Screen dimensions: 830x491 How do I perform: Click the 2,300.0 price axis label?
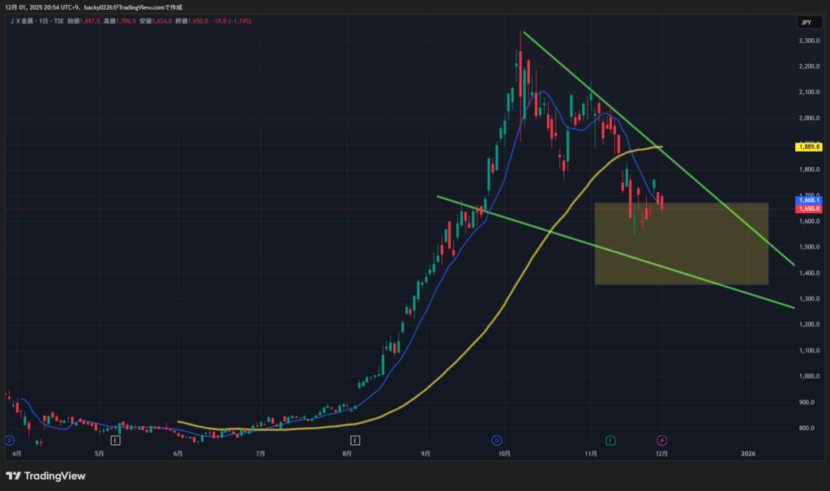(x=809, y=41)
